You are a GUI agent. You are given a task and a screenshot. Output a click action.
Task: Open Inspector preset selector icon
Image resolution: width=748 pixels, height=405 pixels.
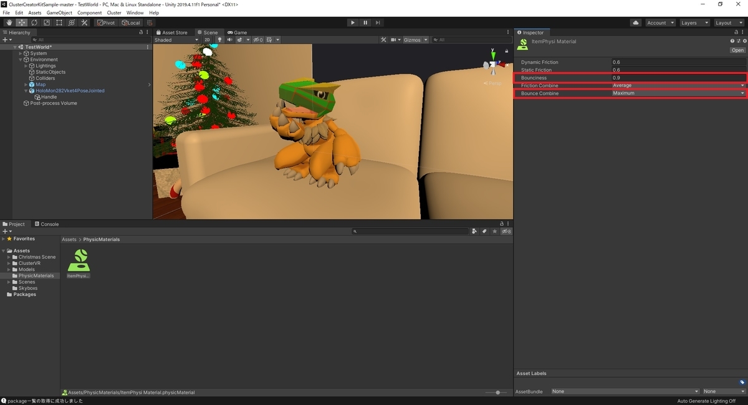(739, 41)
